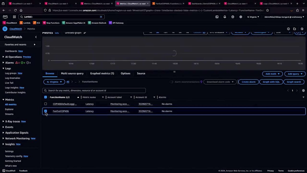Reload the page in browser
The width and height of the screenshot is (307, 173).
15,10
